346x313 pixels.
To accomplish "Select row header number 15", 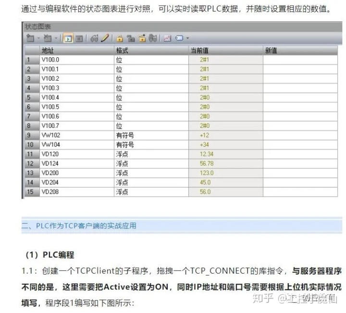I will (x=32, y=192).
